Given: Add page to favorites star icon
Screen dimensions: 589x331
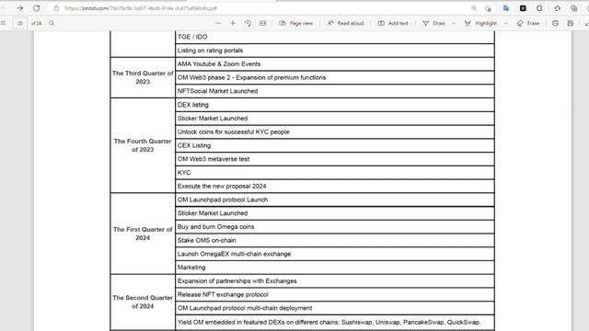Looking at the screenshot, I should click(x=488, y=8).
